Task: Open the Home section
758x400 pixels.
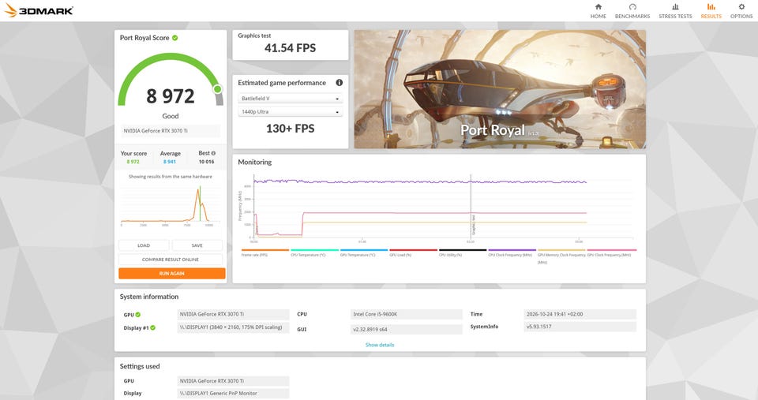Action: (598, 10)
